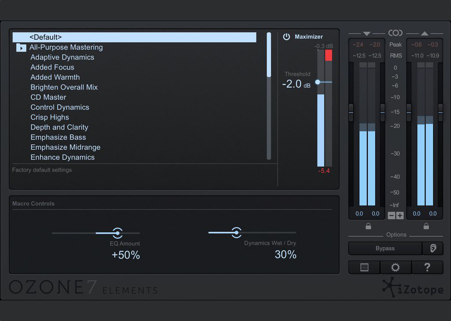Screen dimensions: 451x321
Task: Pick the Added Warmth preset
Action: tap(55, 77)
